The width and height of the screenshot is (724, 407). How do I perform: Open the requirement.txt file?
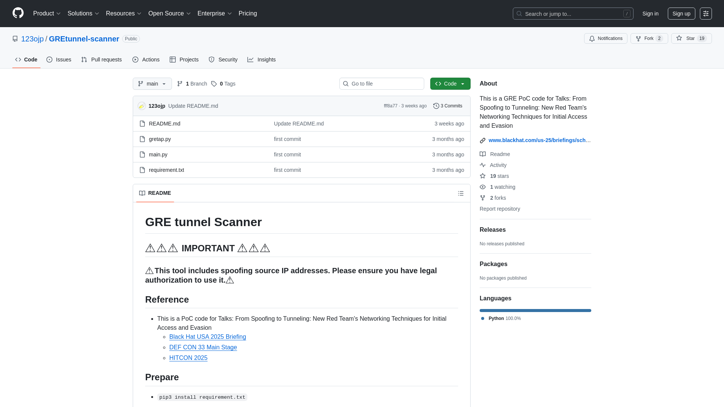click(166, 170)
